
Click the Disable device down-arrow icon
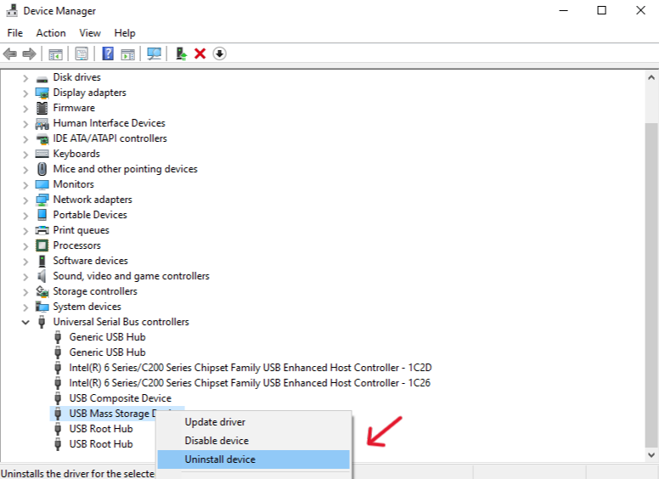(x=219, y=54)
